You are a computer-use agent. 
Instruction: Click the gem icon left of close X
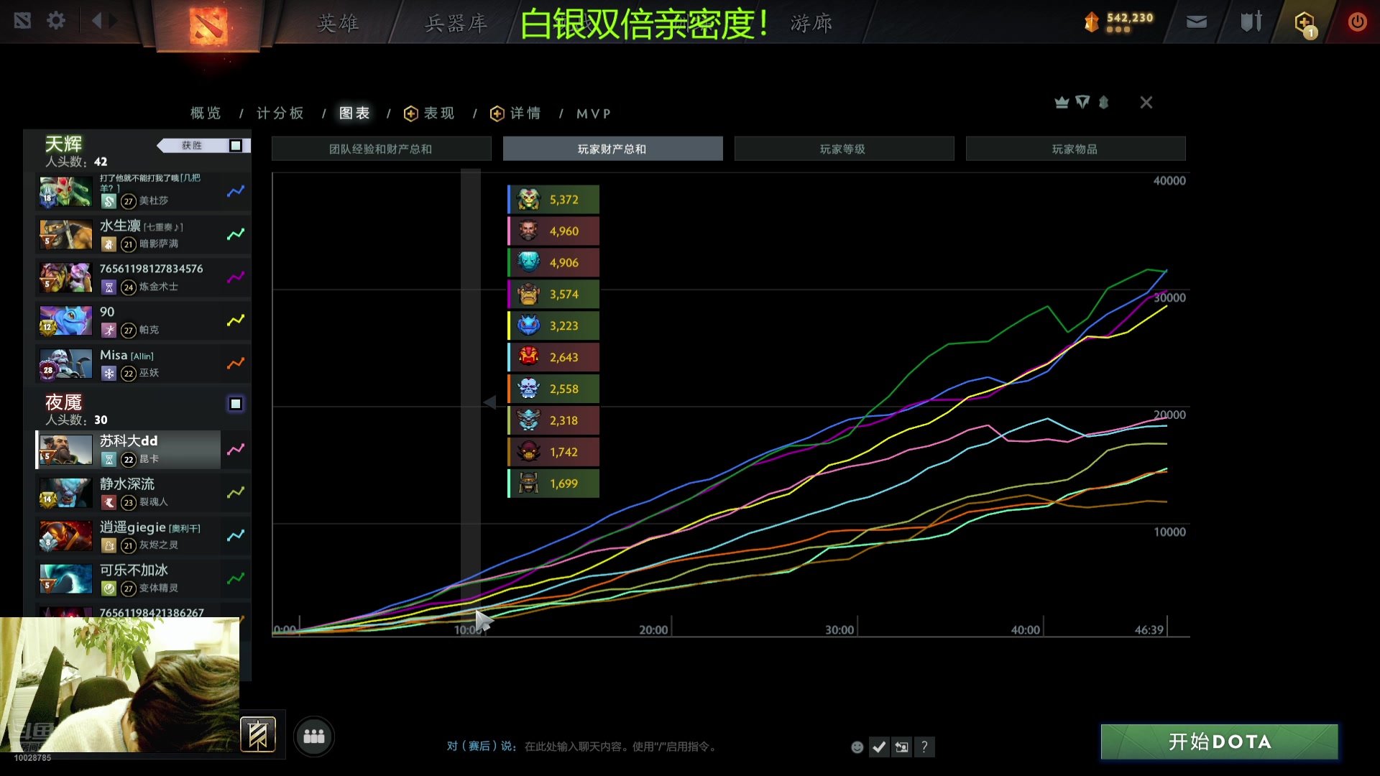coord(1103,103)
